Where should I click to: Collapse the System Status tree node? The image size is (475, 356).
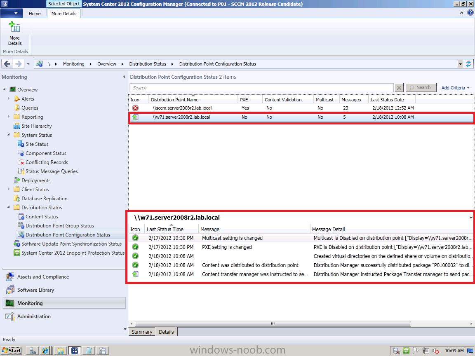coord(9,134)
